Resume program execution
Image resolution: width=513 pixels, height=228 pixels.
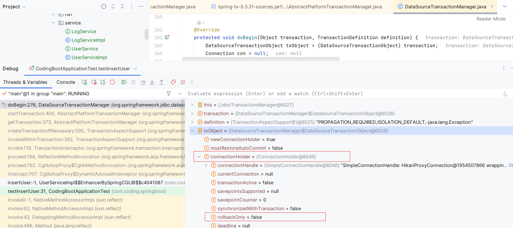coord(124,82)
